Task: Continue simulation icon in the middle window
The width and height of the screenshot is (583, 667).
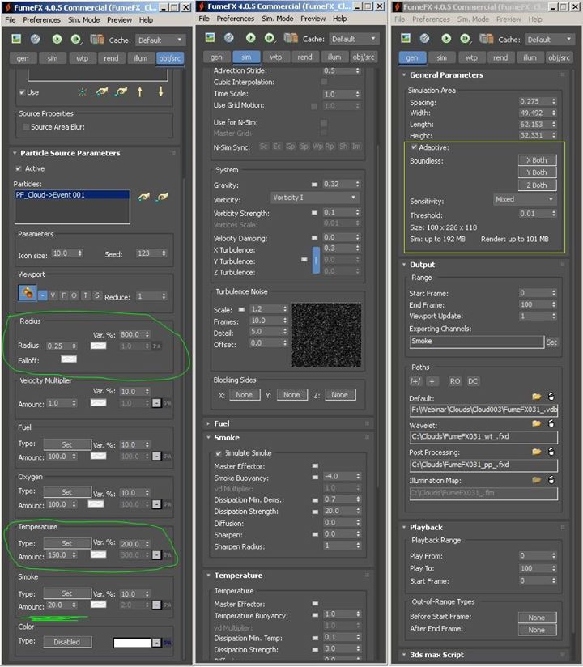Action: (270, 38)
